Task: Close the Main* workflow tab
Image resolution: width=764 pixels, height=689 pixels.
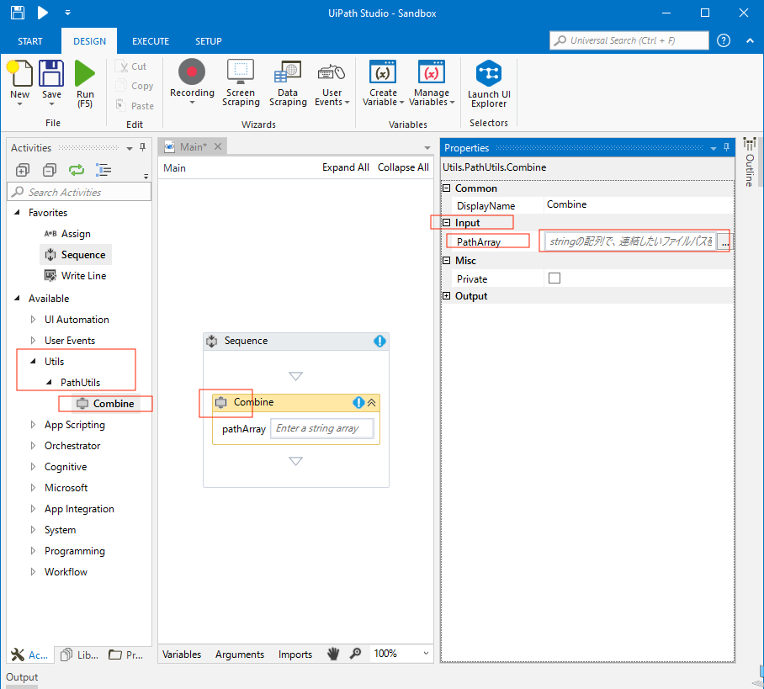Action: coord(218,146)
